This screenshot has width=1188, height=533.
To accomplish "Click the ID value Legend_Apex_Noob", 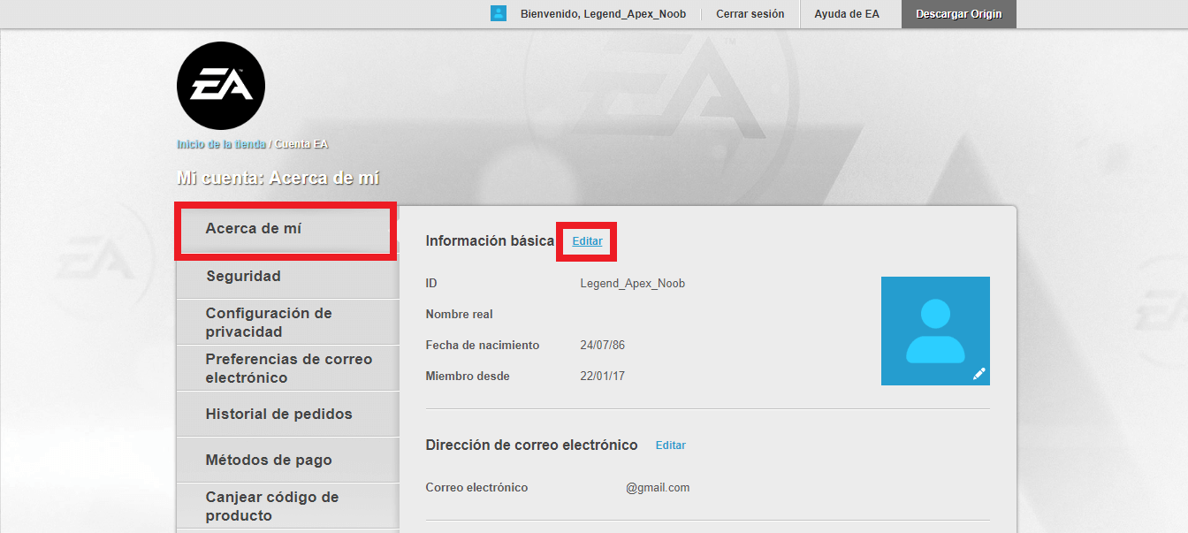I will (x=632, y=284).
